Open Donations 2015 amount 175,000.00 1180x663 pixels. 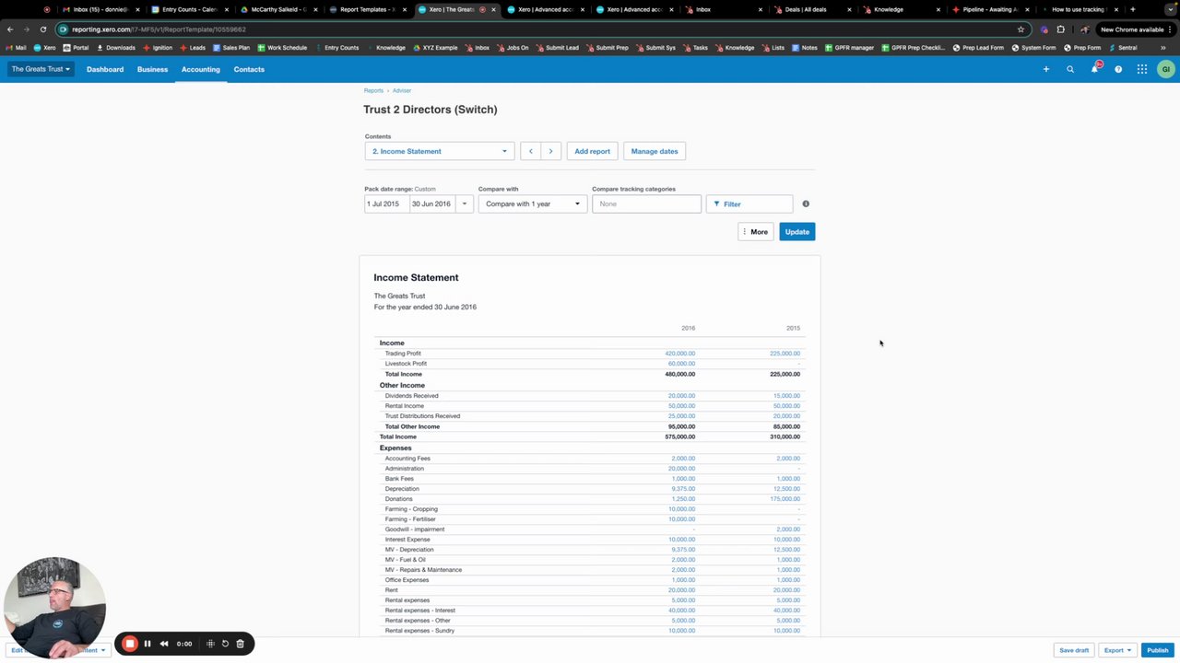click(785, 499)
